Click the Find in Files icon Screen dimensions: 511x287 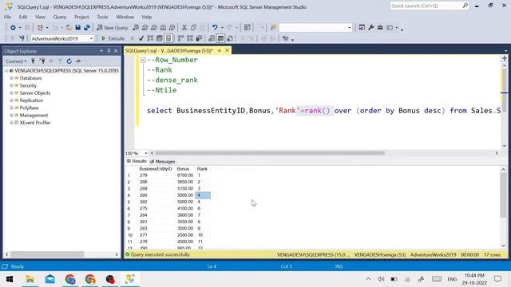(x=273, y=28)
